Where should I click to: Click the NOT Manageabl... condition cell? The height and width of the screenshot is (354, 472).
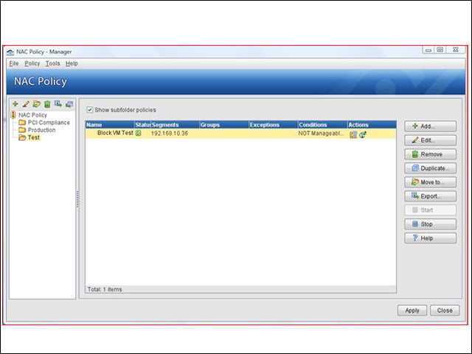tap(322, 133)
